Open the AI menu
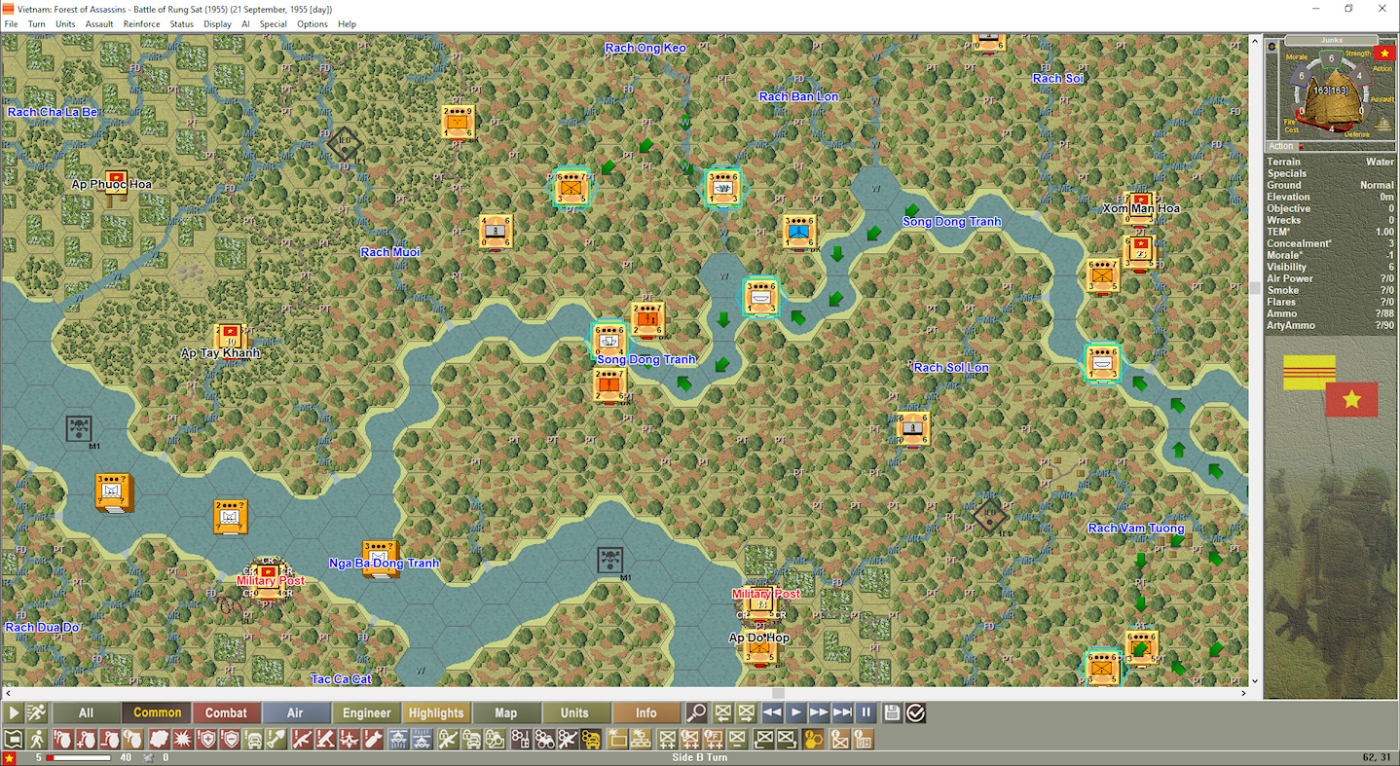The image size is (1400, 766). pyautogui.click(x=245, y=24)
